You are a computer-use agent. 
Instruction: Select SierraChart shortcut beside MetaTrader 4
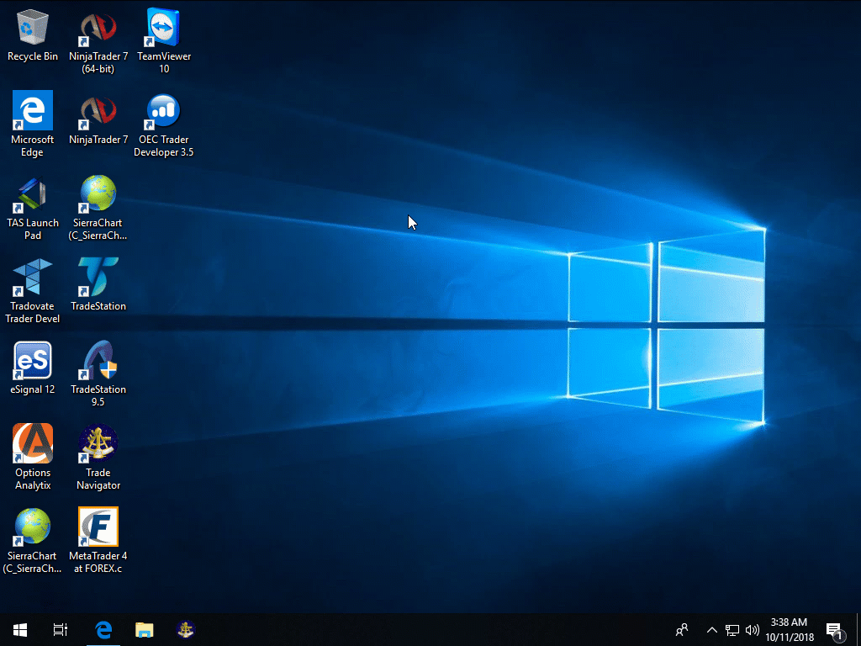(33, 542)
